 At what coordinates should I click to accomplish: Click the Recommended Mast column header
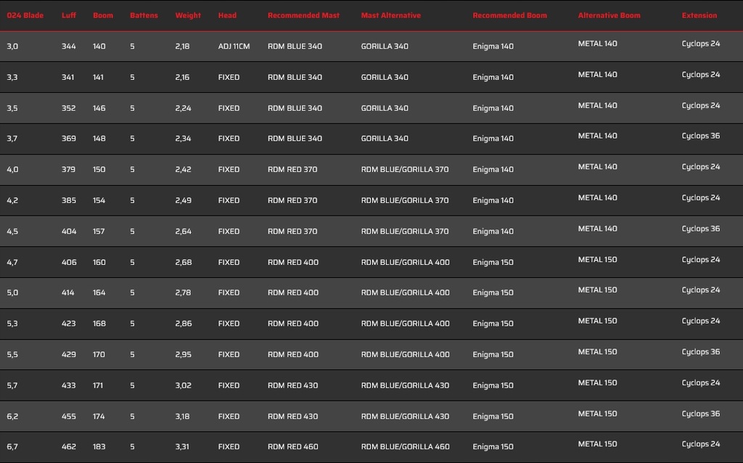click(303, 15)
